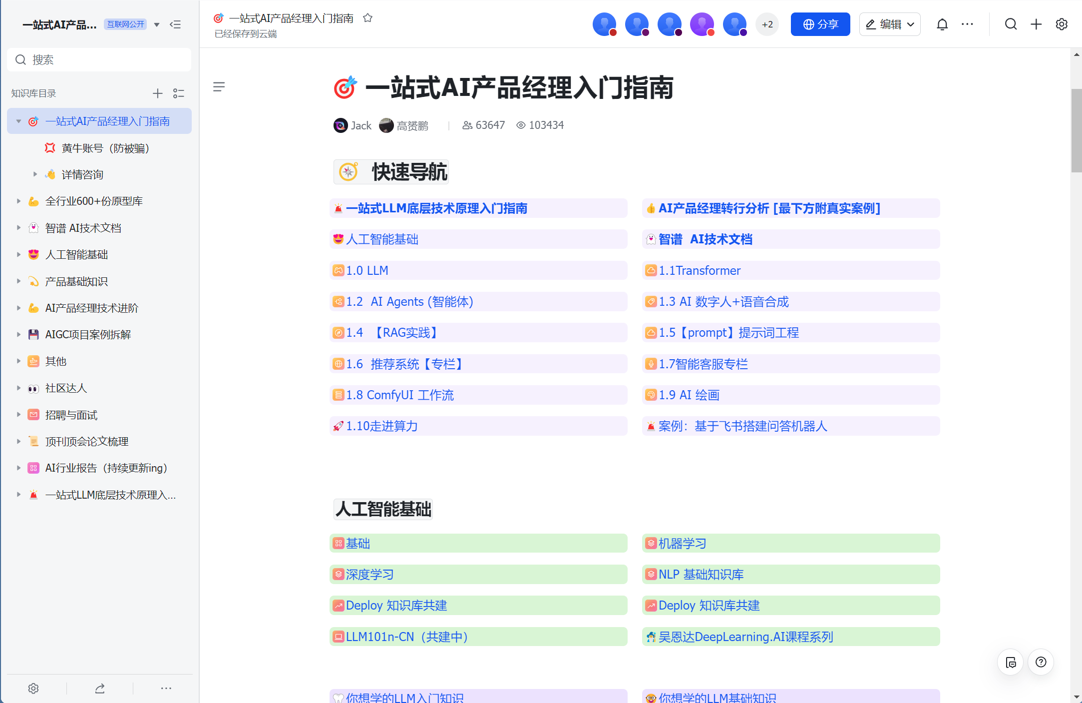Image resolution: width=1082 pixels, height=703 pixels.
Task: Open the notifications bell
Action: (942, 24)
